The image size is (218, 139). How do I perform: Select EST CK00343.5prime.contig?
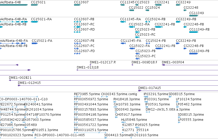(105, 97)
